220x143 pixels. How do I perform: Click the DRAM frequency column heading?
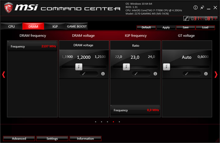pos(33,36)
